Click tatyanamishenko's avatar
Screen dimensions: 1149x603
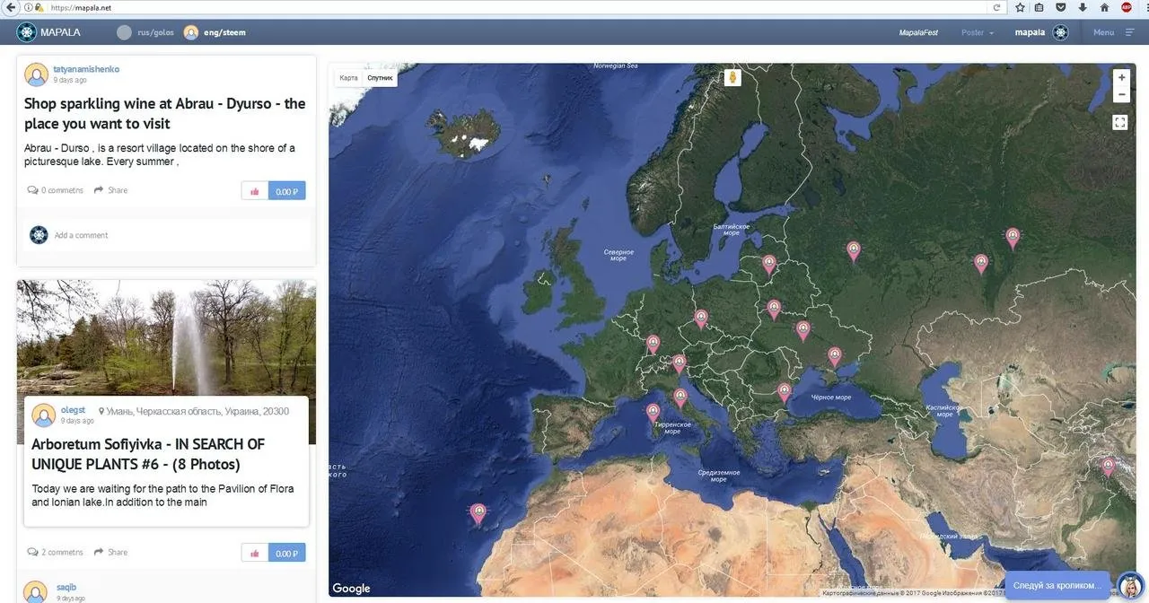pos(37,74)
